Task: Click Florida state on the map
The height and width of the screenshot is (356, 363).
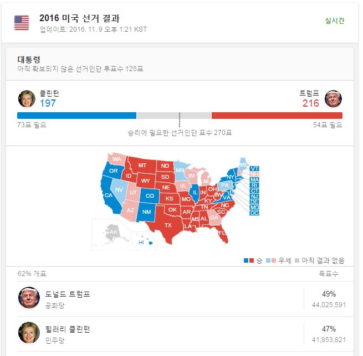Action: coord(222,233)
